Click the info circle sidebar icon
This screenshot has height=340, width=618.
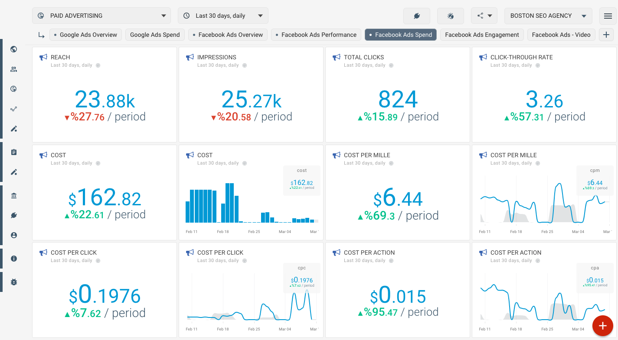tap(14, 259)
